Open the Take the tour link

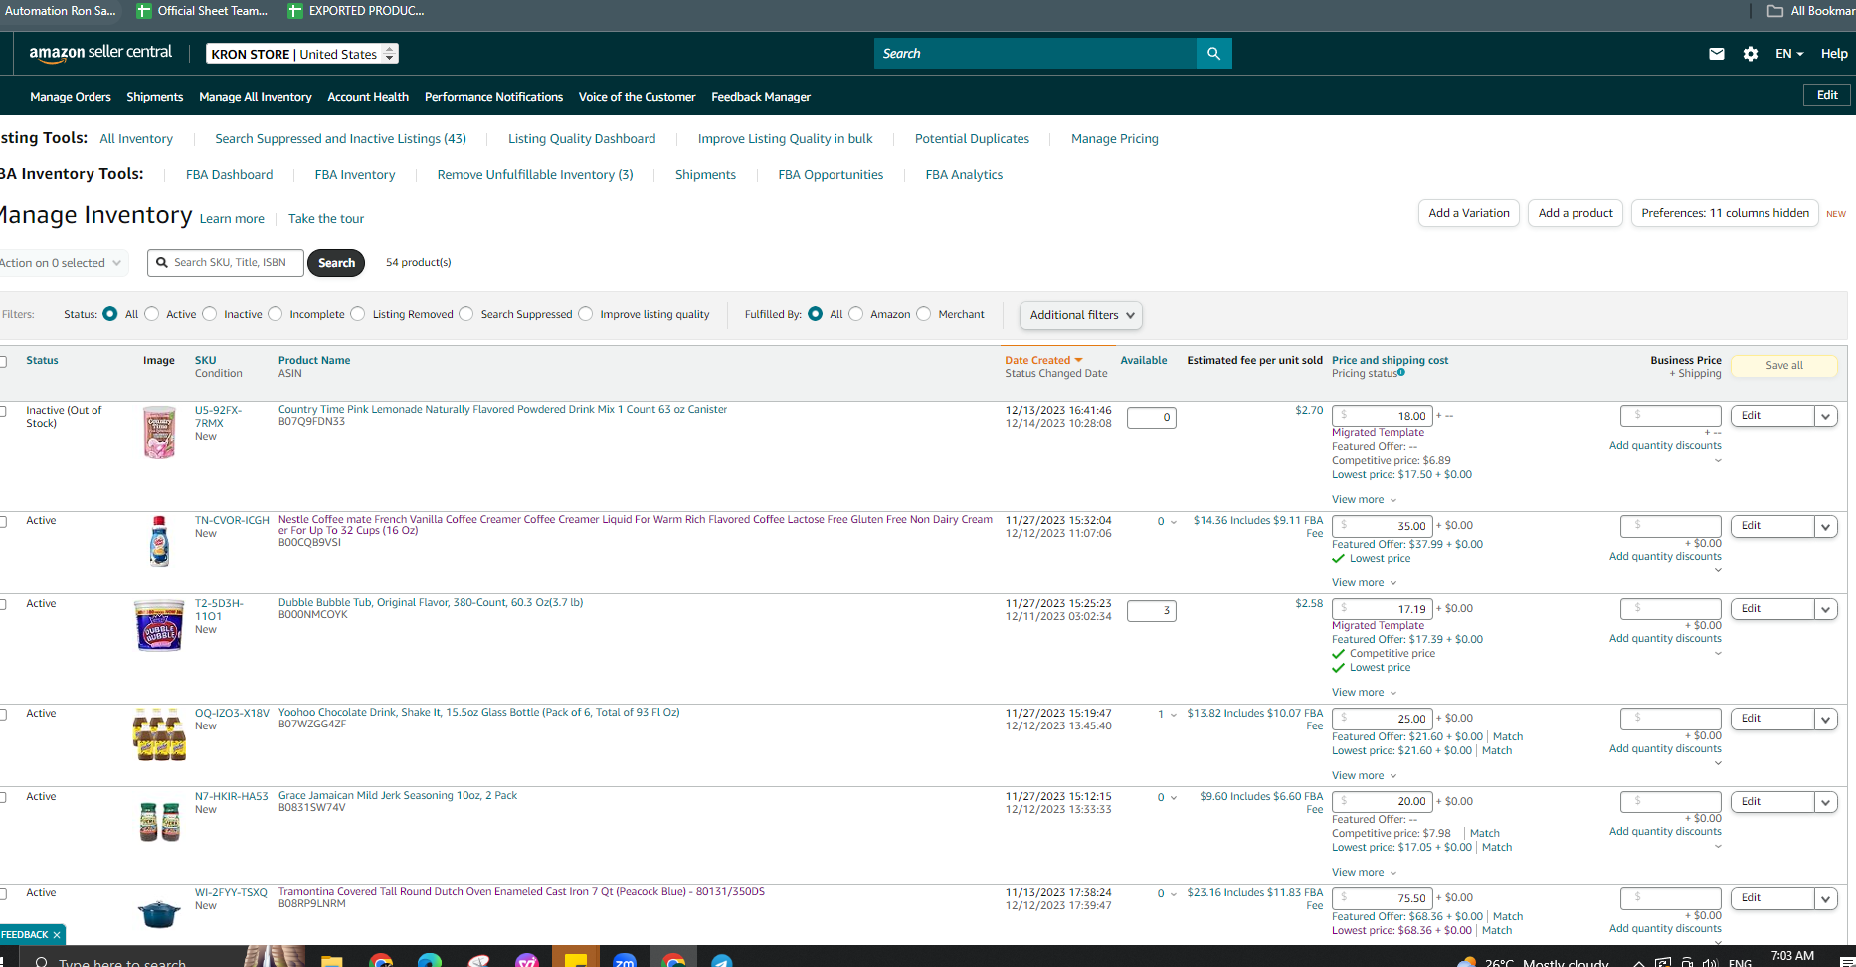tap(326, 219)
